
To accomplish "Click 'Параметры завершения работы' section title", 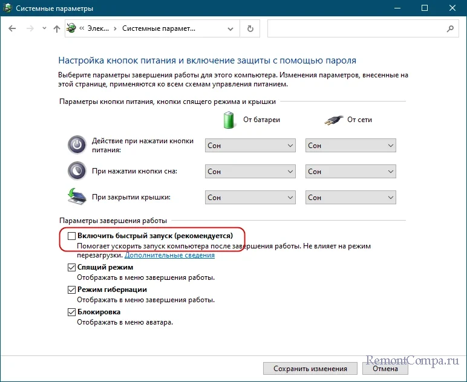I will 113,221.
